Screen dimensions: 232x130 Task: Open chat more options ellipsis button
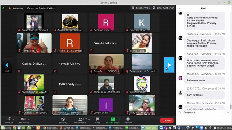(228, 112)
